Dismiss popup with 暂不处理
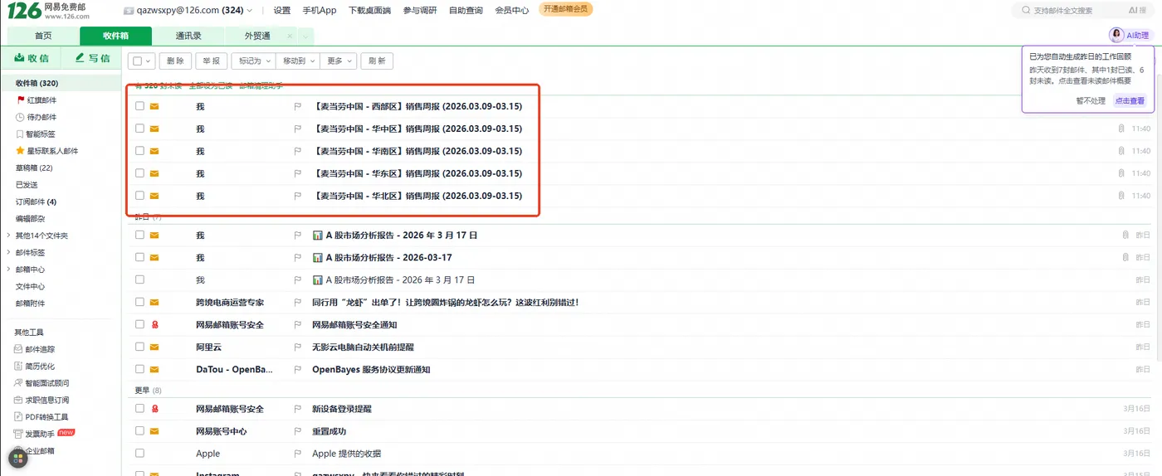The height and width of the screenshot is (476, 1162). [1091, 100]
